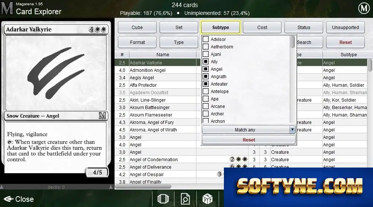The width and height of the screenshot is (373, 207).
Task: Uncheck the Angrath subtype checkbox
Action: (206, 76)
